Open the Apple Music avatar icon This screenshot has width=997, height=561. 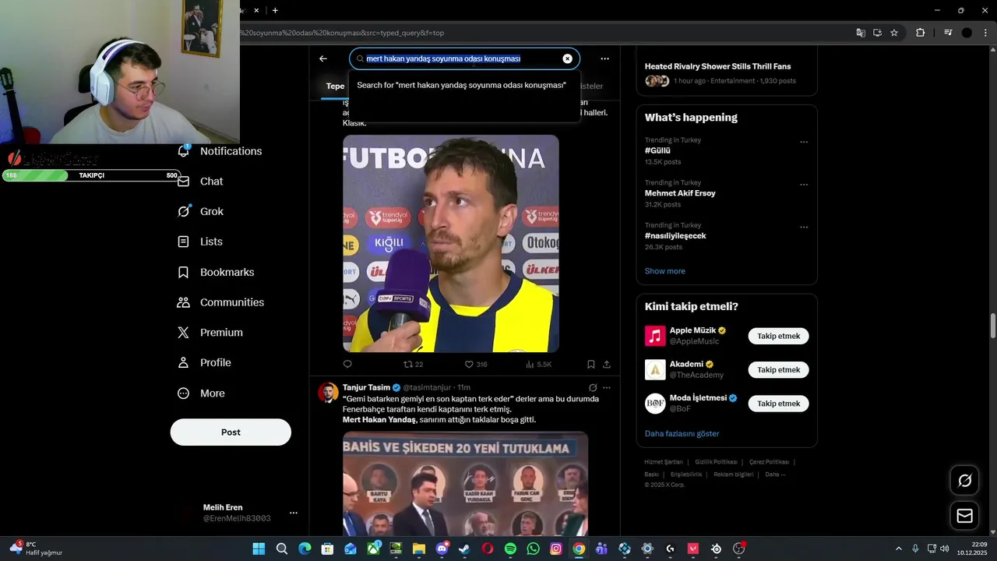[655, 336]
